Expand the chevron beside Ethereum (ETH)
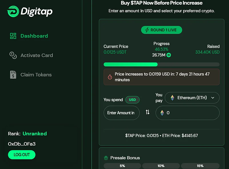The width and height of the screenshot is (229, 169). (213, 98)
